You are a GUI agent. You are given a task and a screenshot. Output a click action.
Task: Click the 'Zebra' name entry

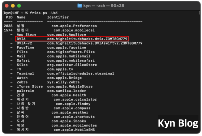coord(22,82)
